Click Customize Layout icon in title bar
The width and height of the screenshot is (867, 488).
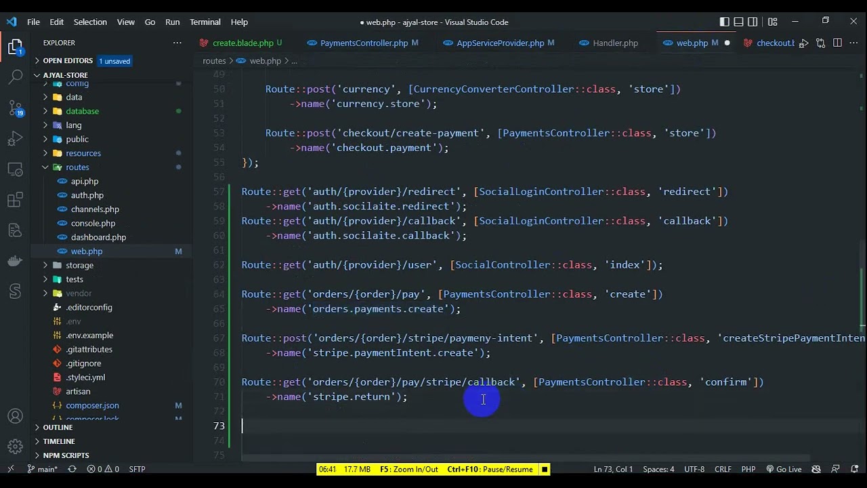(x=773, y=22)
